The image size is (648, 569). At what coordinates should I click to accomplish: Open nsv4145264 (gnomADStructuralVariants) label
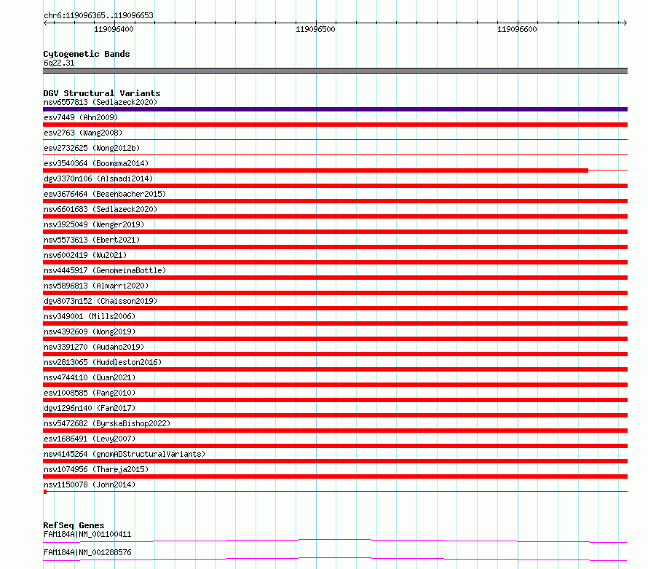click(x=125, y=454)
